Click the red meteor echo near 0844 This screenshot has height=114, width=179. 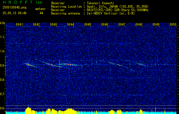click(70, 64)
